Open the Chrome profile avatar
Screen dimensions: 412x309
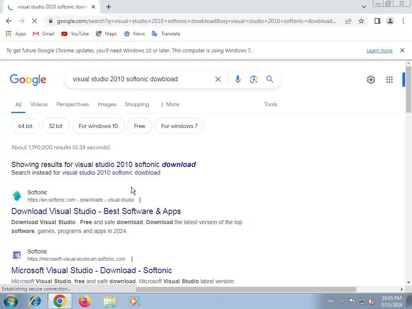(x=390, y=21)
